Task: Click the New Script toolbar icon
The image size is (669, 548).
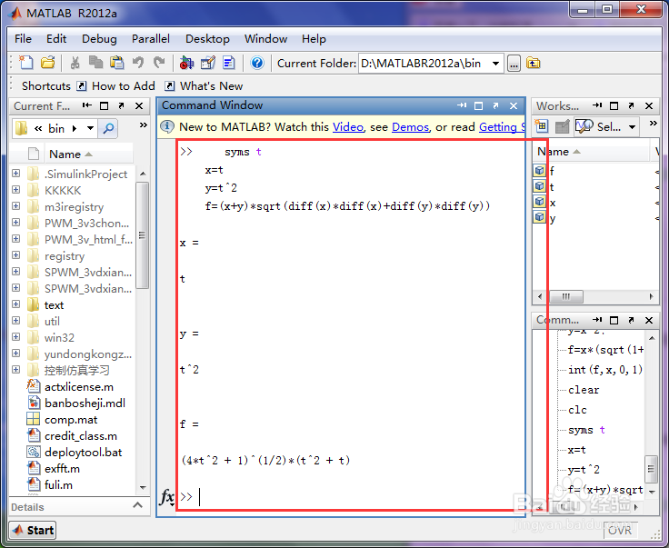Action: tap(26, 63)
